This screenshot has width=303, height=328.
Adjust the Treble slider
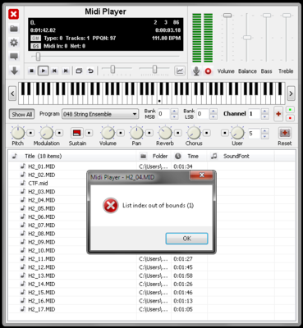(x=287, y=16)
